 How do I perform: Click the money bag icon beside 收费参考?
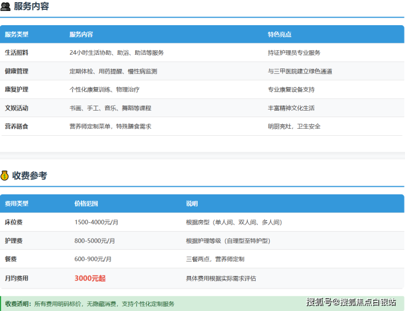point(5,176)
